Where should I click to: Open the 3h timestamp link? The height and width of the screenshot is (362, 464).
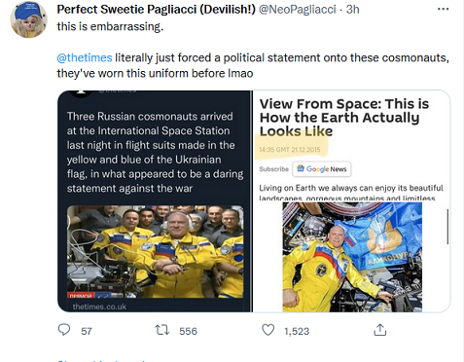tap(352, 10)
